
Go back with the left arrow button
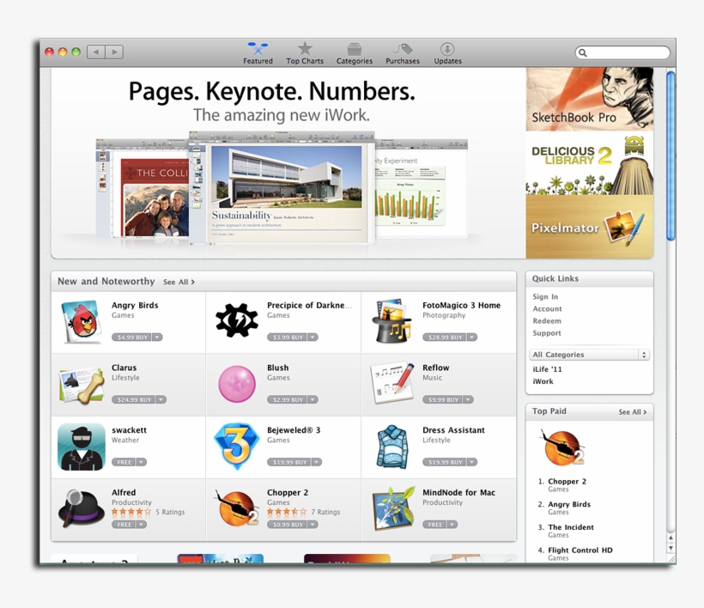96,52
